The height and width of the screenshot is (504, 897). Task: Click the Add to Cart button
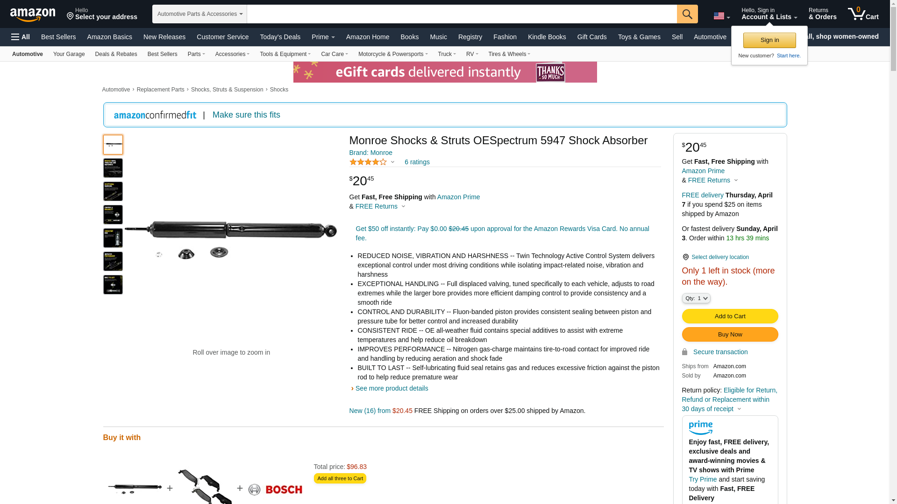(x=730, y=316)
